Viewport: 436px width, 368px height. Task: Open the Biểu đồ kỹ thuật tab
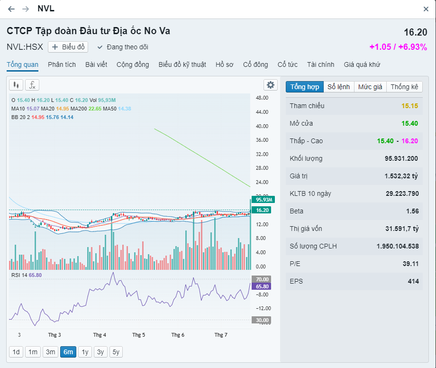pyautogui.click(x=182, y=64)
